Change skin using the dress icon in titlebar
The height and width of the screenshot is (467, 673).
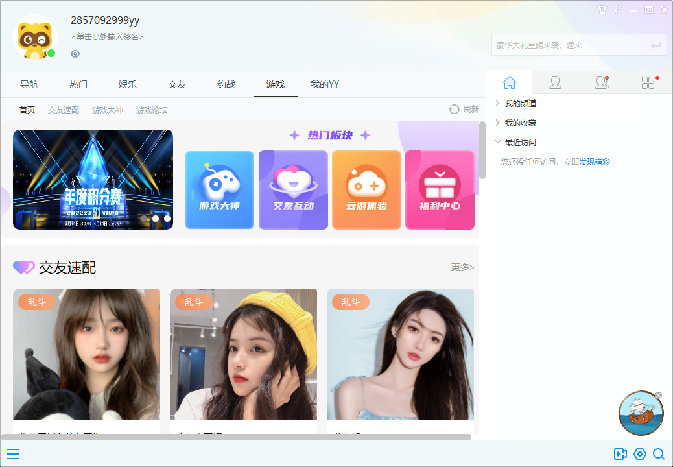point(602,10)
